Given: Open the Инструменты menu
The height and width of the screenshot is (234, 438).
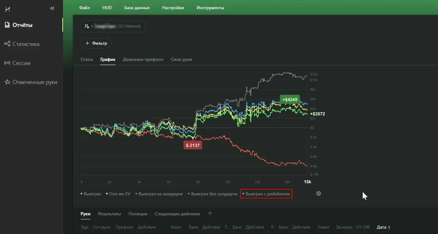Looking at the screenshot, I should coord(210,8).
